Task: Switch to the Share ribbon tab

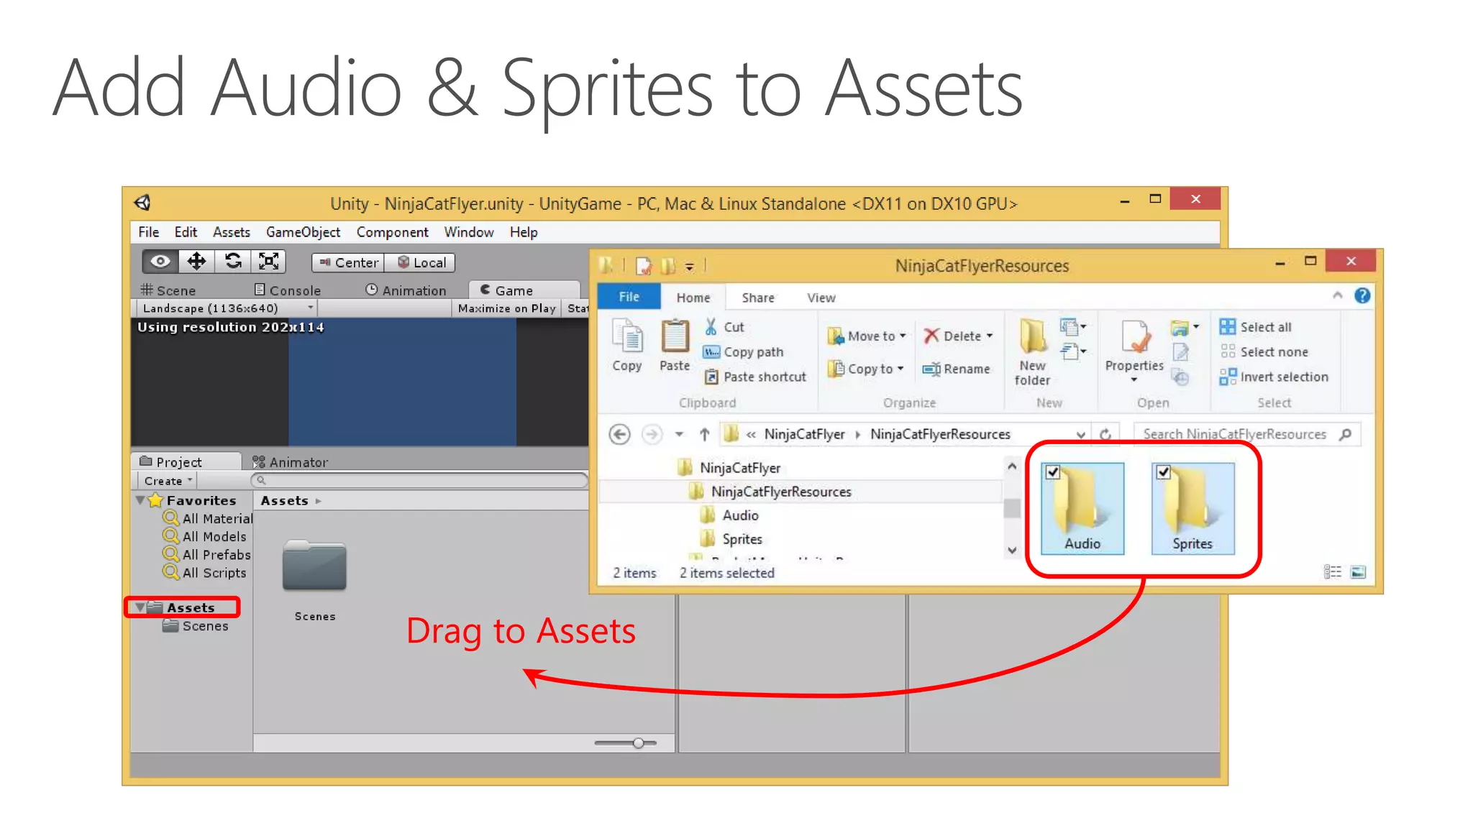Action: point(758,298)
